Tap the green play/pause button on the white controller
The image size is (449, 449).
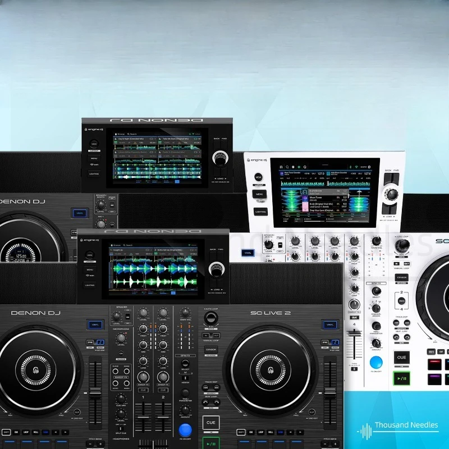[x=401, y=378]
